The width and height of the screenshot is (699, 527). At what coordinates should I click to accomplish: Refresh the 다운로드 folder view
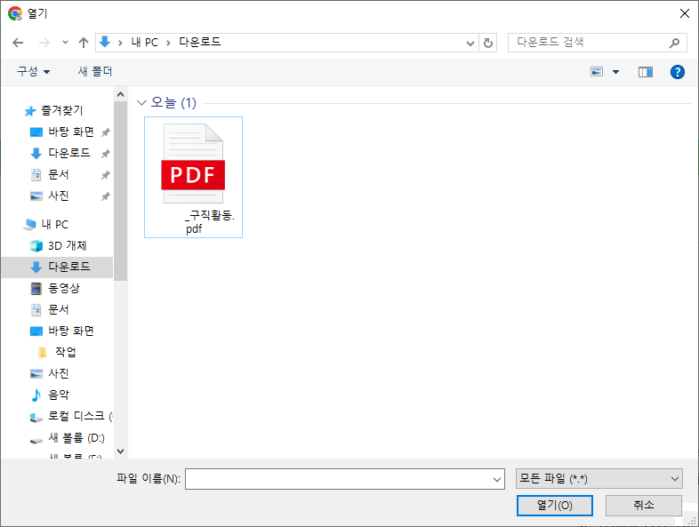(488, 43)
